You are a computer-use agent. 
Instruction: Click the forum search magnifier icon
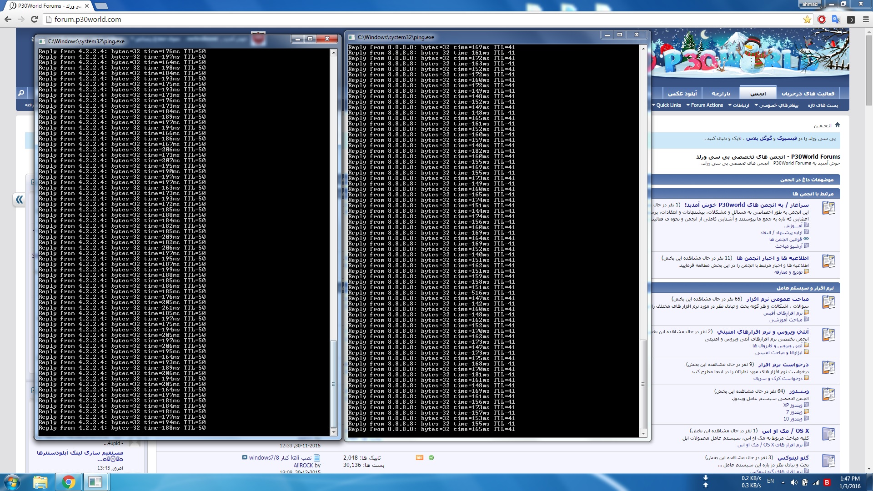21,93
